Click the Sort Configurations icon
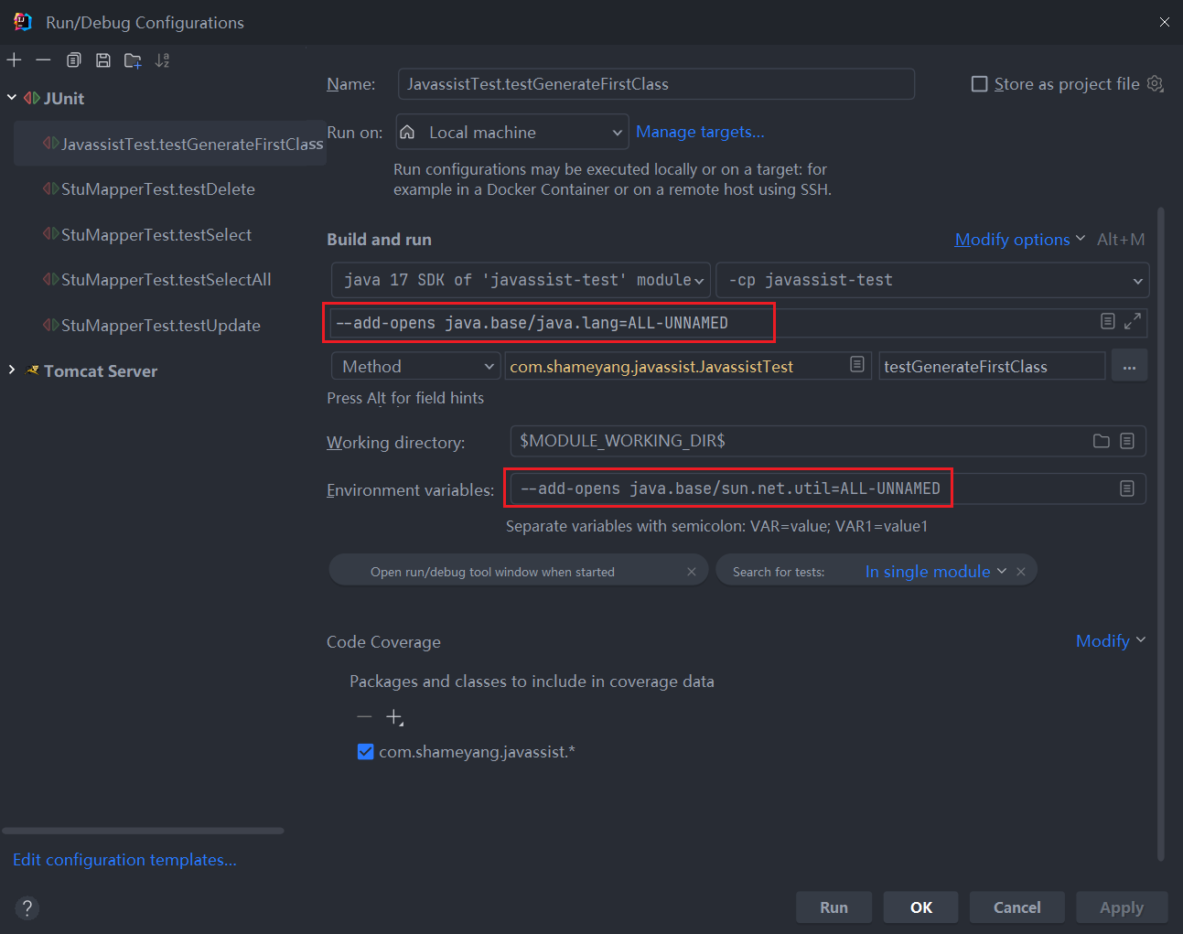The width and height of the screenshot is (1183, 934). [162, 60]
